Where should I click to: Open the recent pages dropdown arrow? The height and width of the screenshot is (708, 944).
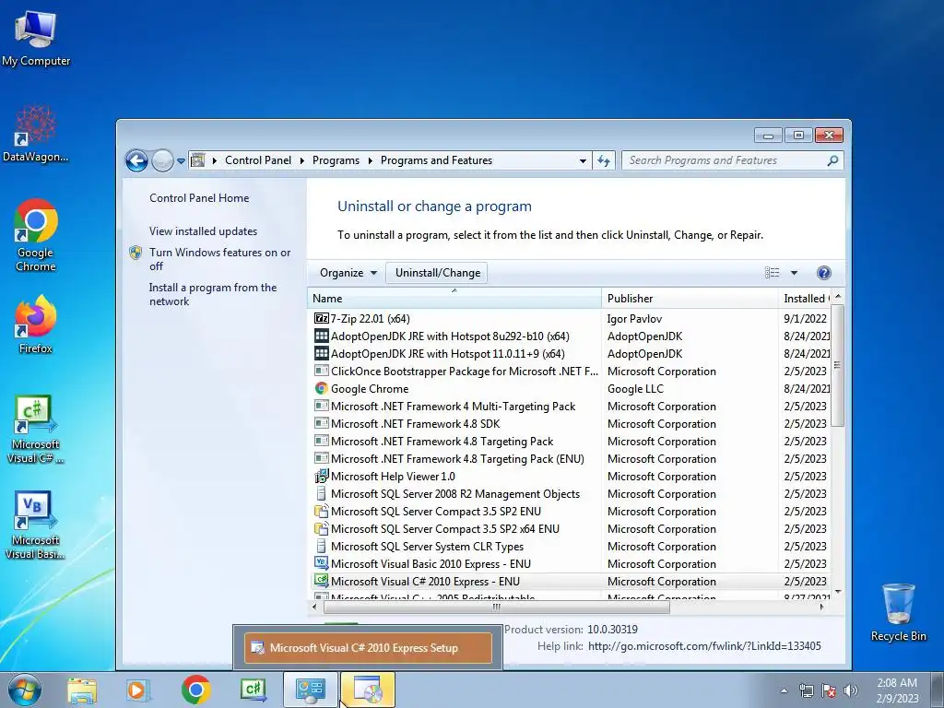pyautogui.click(x=182, y=161)
